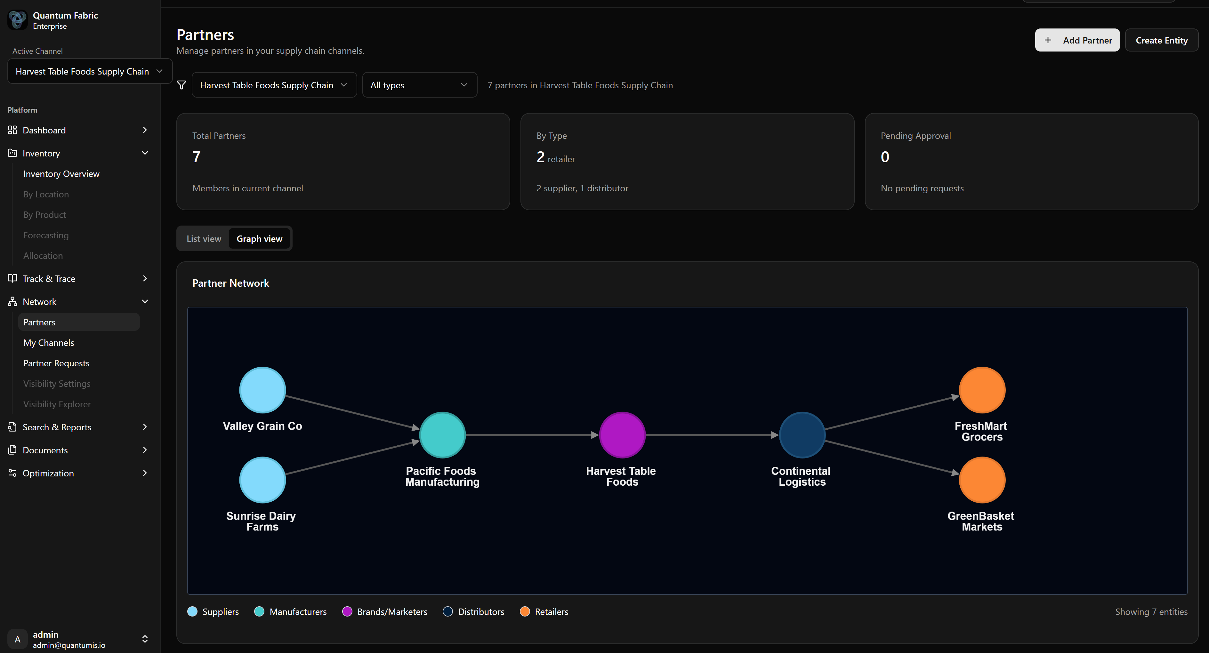Select the Inventory icon in the sidebar
Viewport: 1209px width, 653px height.
coord(13,153)
